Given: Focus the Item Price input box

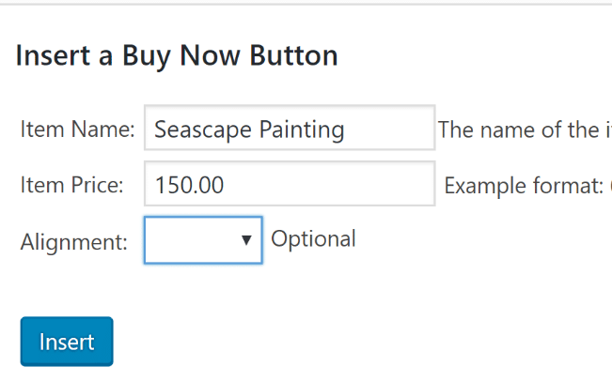Looking at the screenshot, I should point(290,184).
